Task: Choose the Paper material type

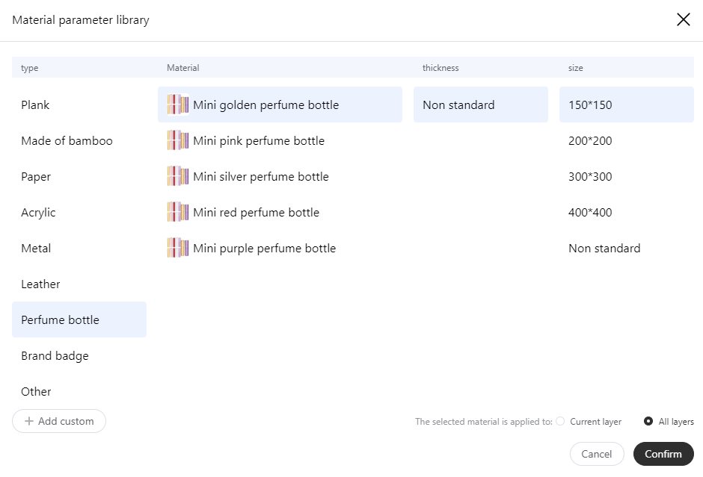Action: (79, 176)
